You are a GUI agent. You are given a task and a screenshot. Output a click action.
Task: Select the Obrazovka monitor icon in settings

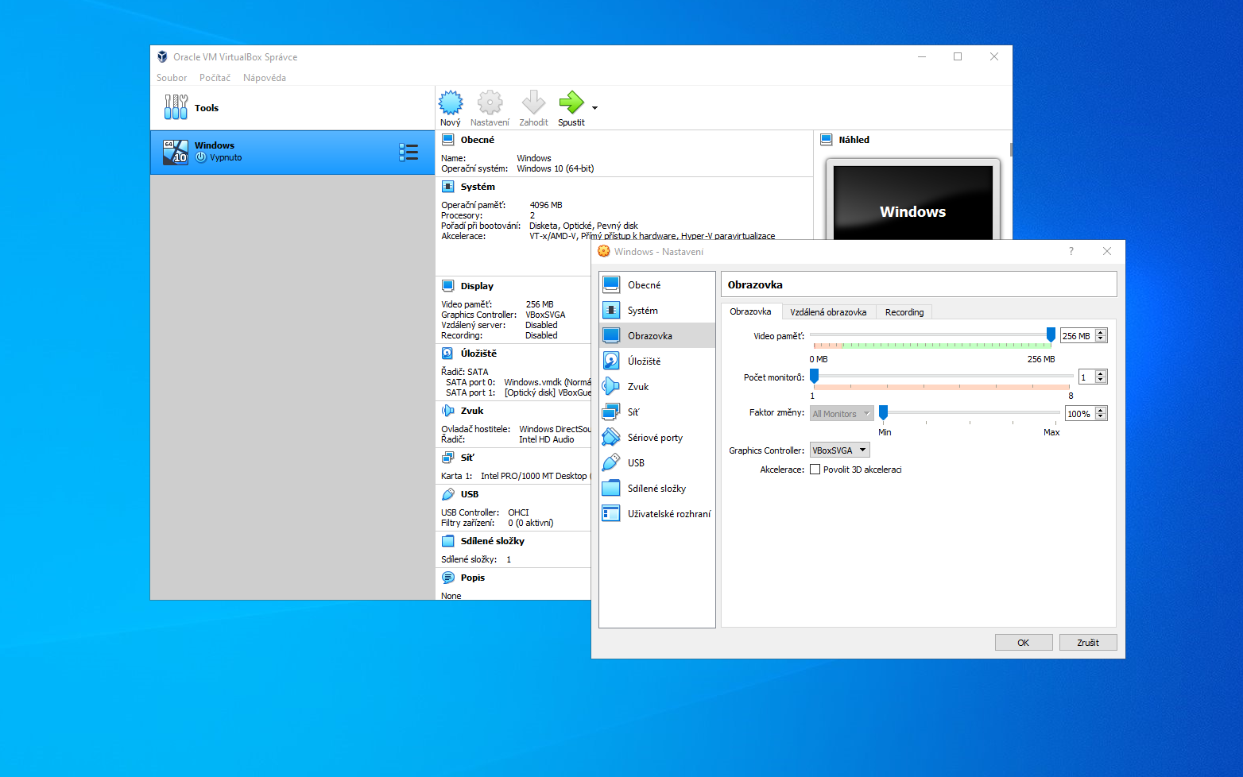coord(611,335)
